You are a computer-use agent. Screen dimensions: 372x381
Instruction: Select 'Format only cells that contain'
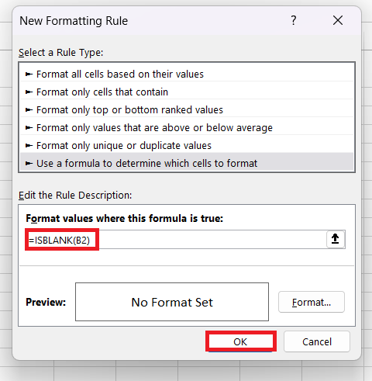187,92
